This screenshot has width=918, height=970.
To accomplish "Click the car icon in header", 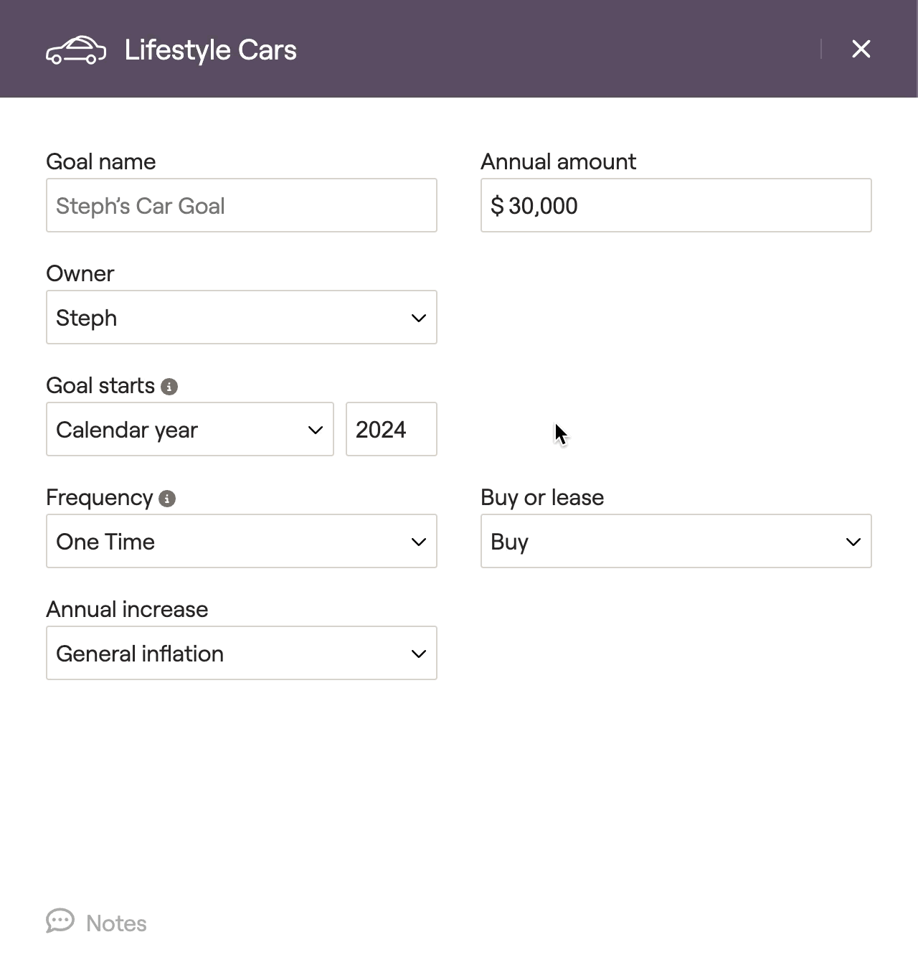I will click(x=76, y=50).
